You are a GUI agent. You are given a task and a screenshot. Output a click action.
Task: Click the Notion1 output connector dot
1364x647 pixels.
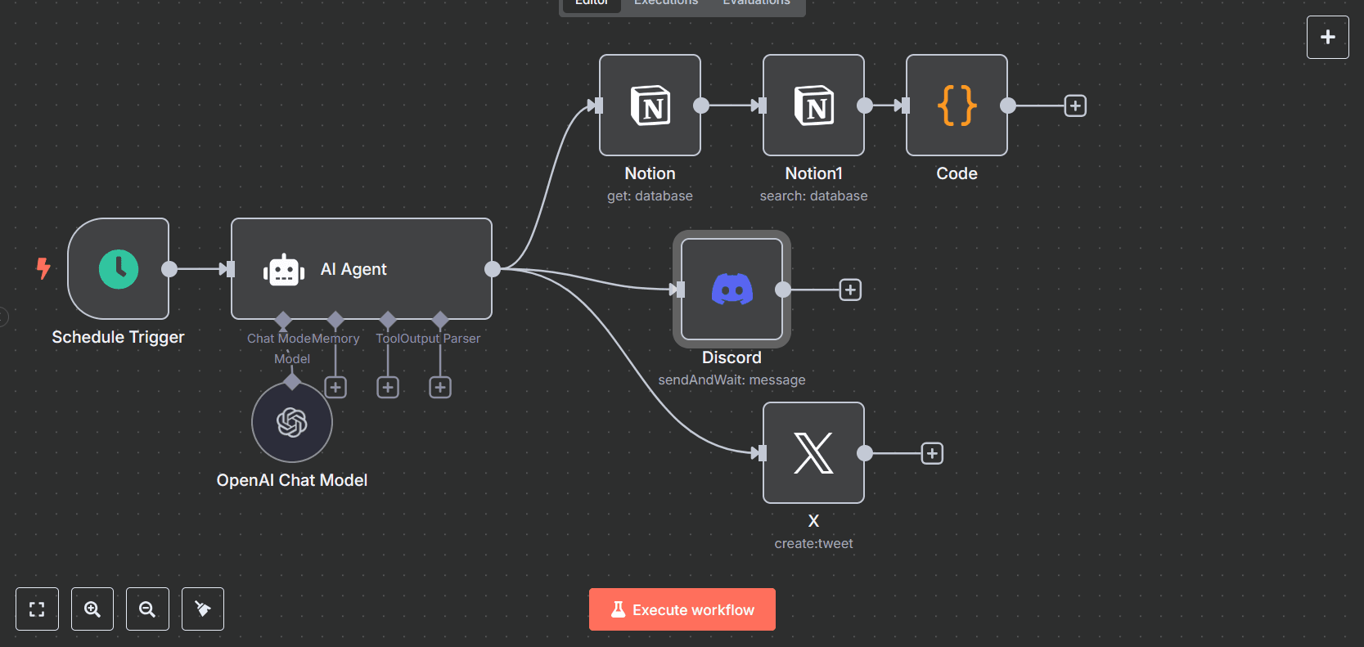point(865,105)
